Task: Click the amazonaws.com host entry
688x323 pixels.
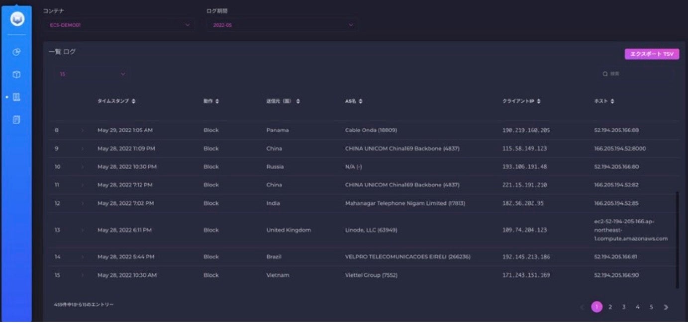Action: 631,230
